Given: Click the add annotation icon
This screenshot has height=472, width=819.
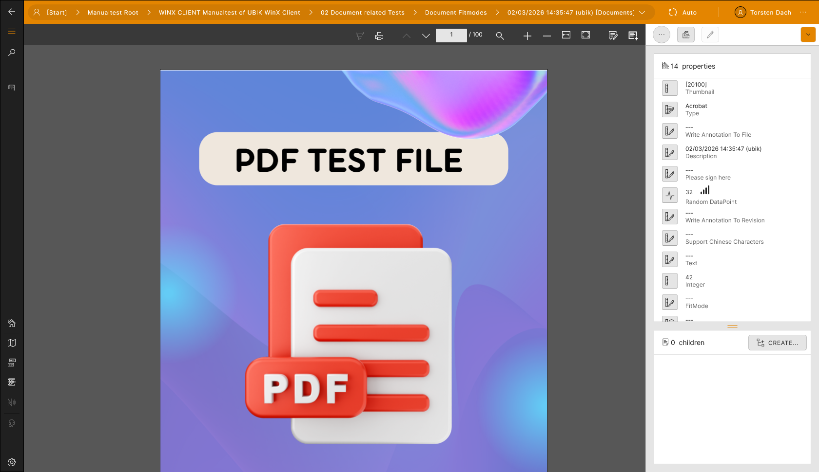Looking at the screenshot, I should tap(633, 36).
